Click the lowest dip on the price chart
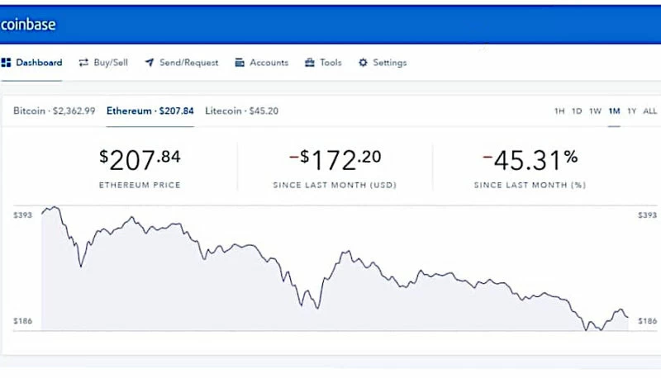661x378 pixels. point(588,330)
